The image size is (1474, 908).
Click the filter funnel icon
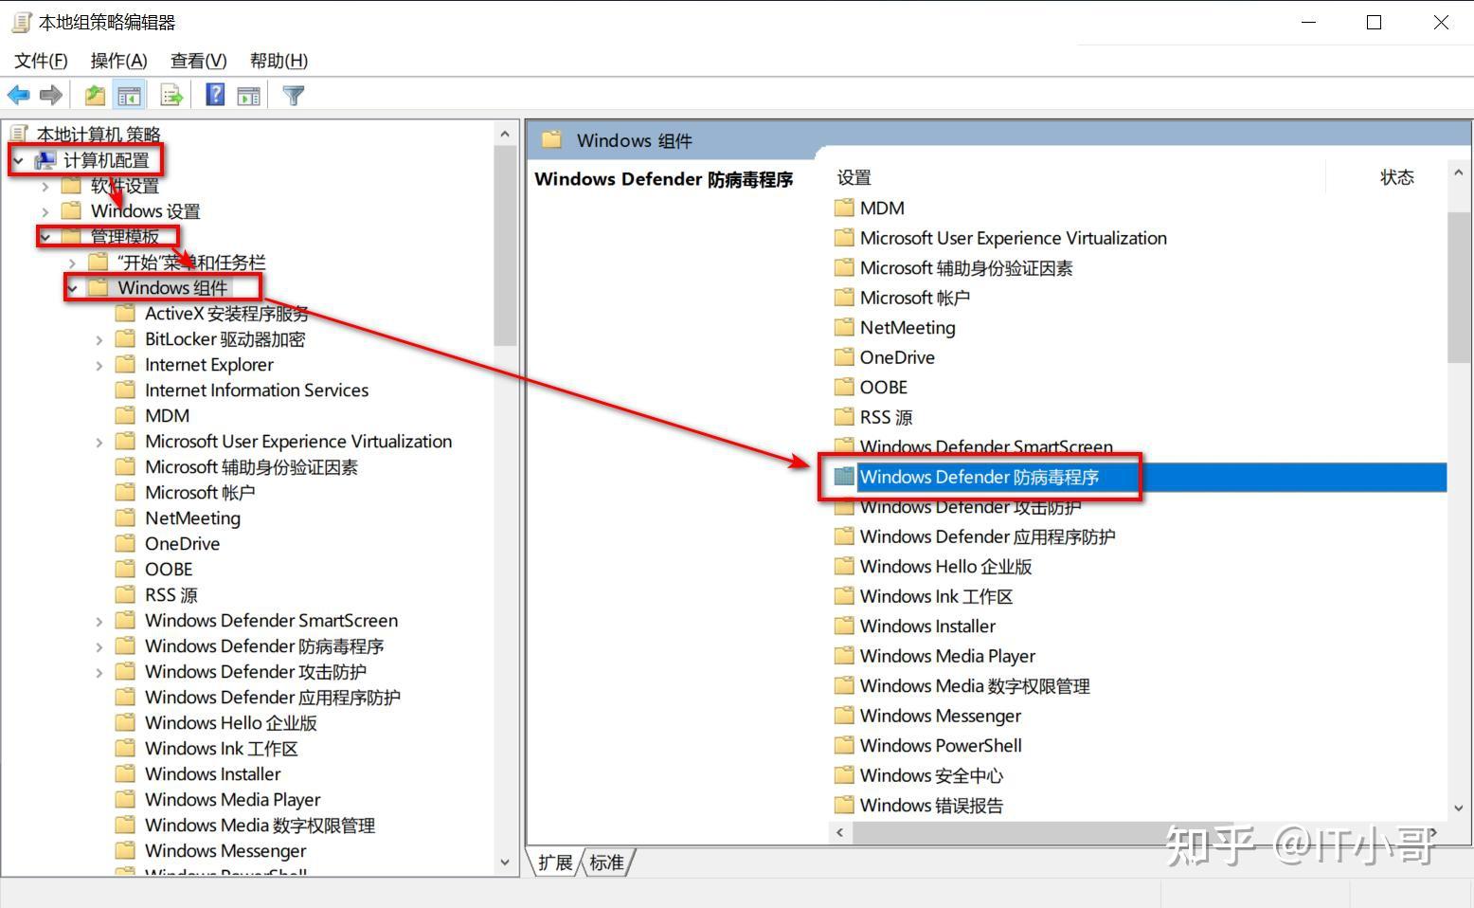[x=294, y=94]
